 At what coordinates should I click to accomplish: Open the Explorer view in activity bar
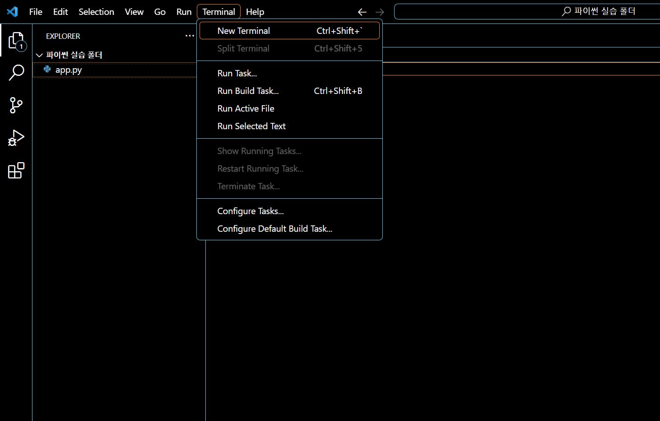(x=16, y=41)
